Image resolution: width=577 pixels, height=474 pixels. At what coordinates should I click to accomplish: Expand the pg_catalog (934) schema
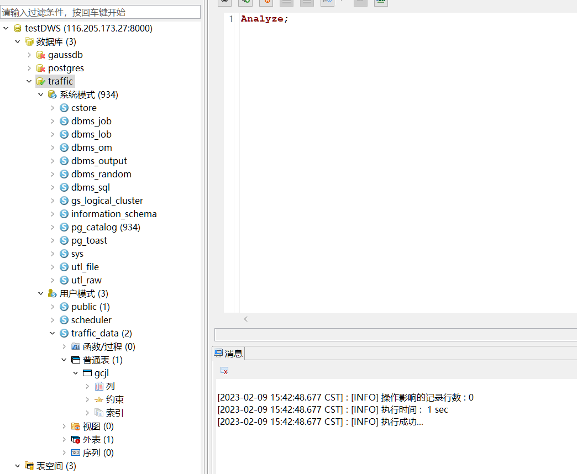53,227
